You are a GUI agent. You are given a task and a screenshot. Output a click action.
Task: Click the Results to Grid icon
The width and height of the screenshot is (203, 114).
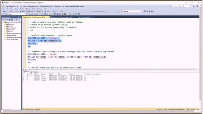pyautogui.click(x=63, y=14)
